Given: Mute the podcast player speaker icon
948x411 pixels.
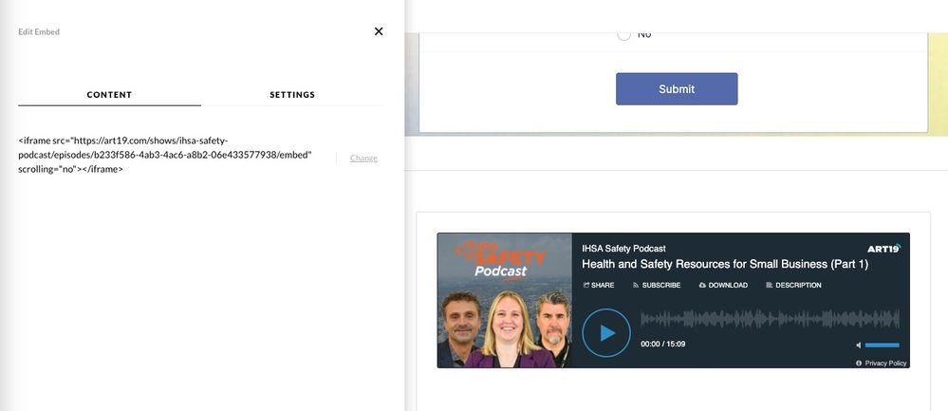Looking at the screenshot, I should 859,346.
